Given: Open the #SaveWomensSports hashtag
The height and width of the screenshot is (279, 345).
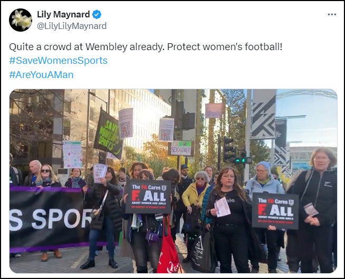Looking at the screenshot, I should (59, 61).
